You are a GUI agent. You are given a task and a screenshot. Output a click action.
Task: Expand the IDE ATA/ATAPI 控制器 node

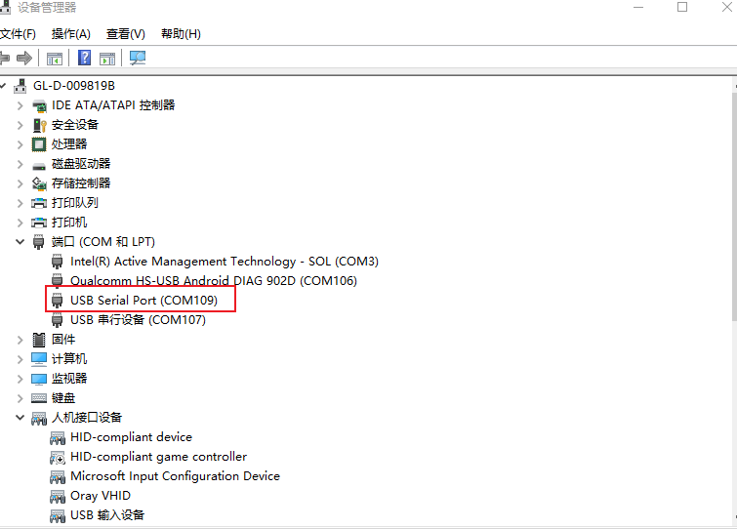(20, 105)
